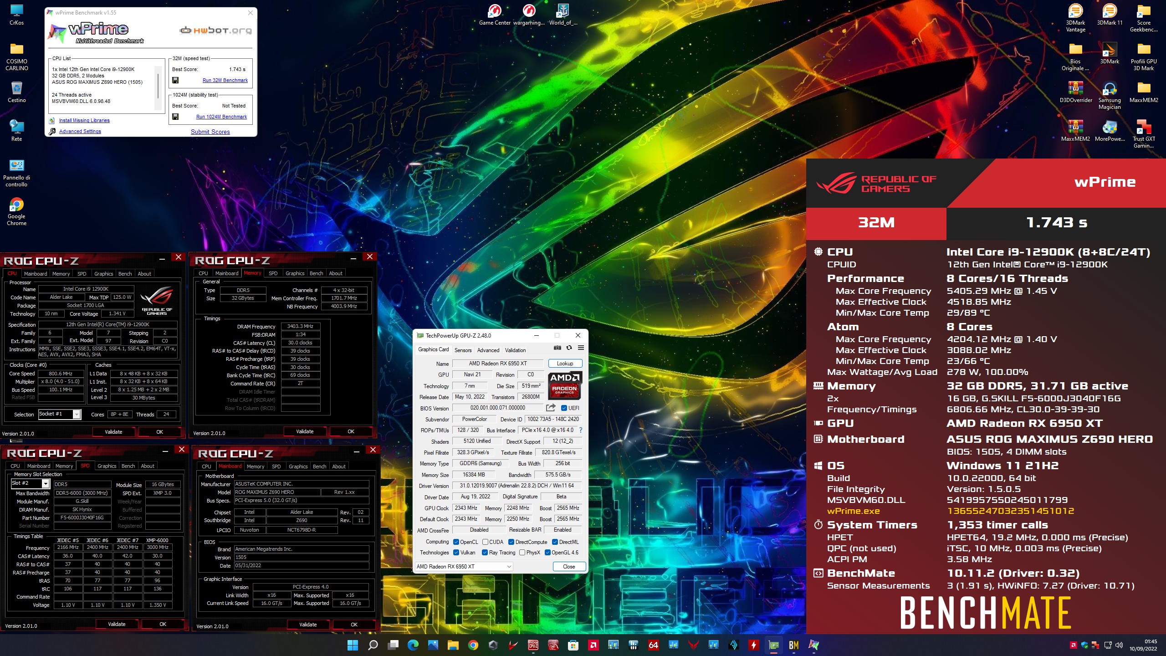
Task: Click OK in the CPU-Z Motherboard window
Action: [354, 625]
